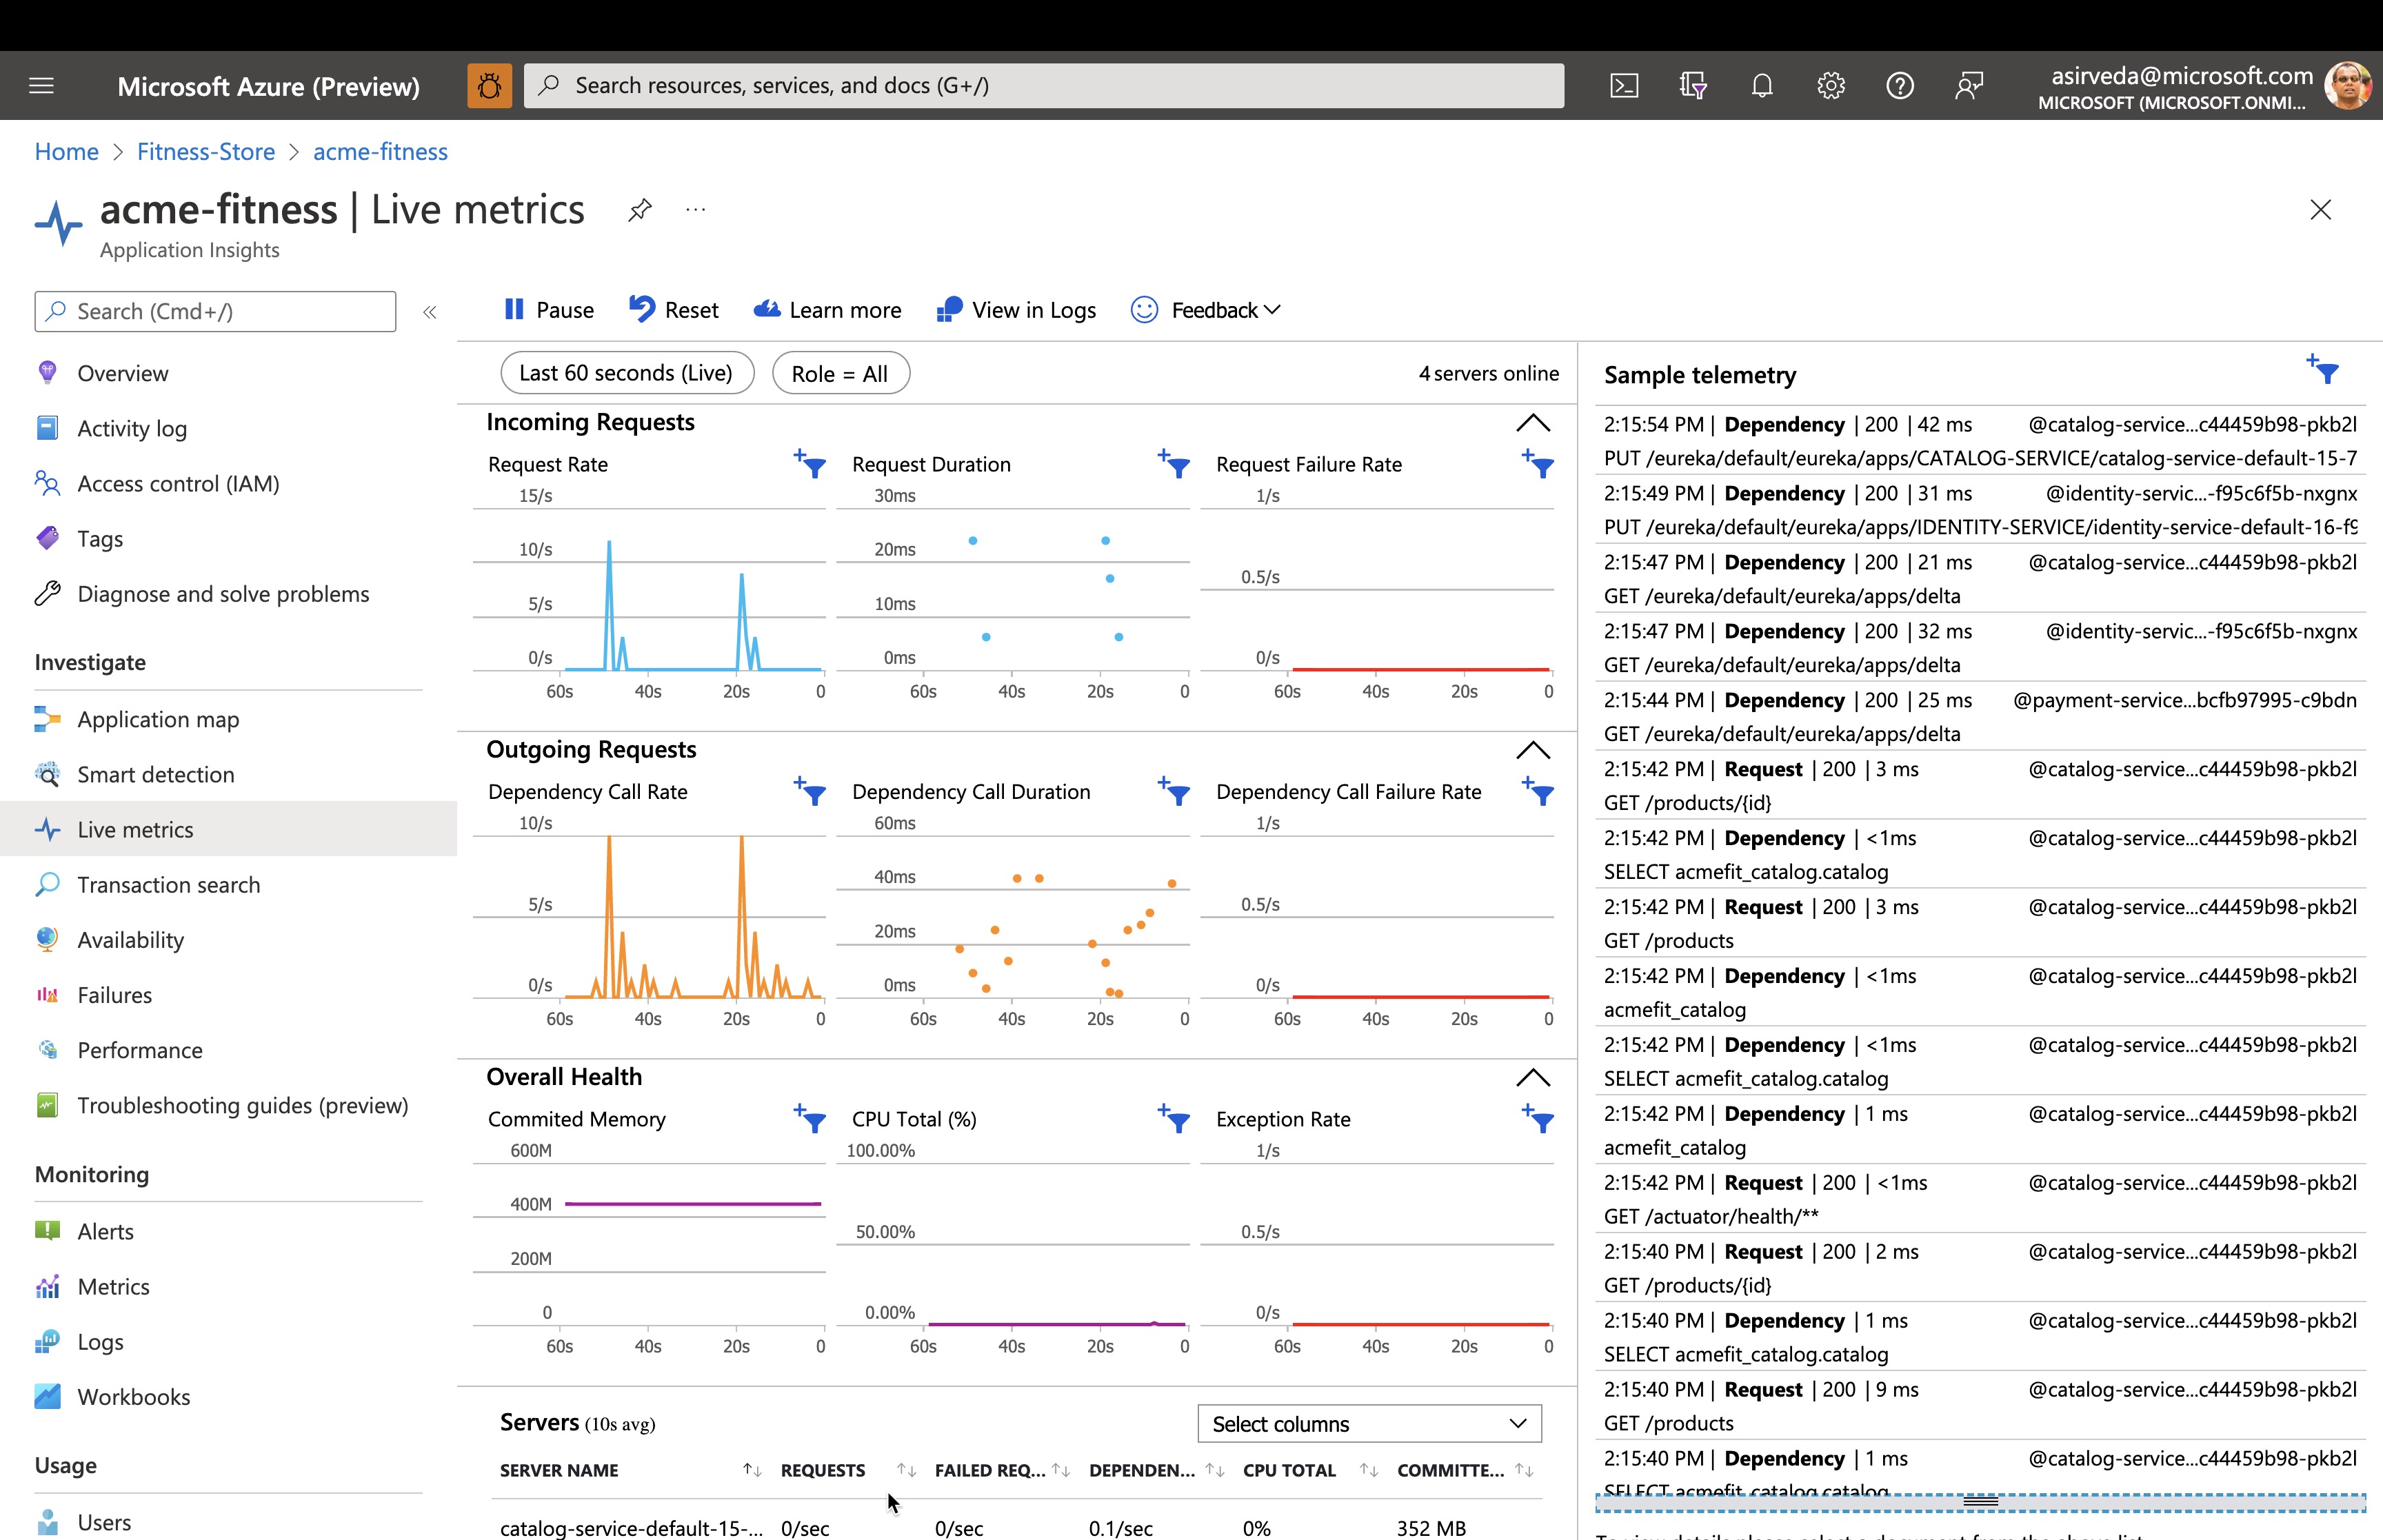Sort servers by FAILED REQ column
The height and width of the screenshot is (1540, 2383).
pyautogui.click(x=1061, y=1470)
